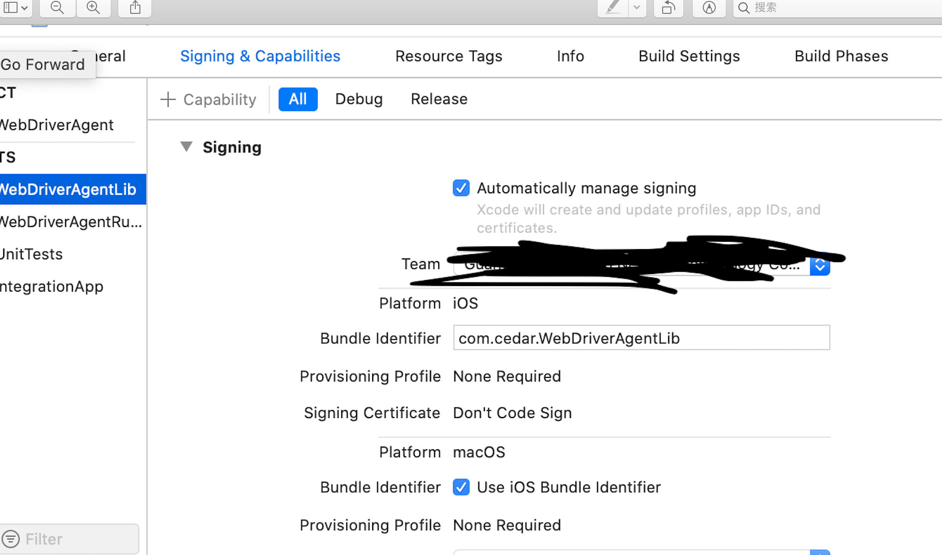
Task: Click the zoom in magnifier icon
Action: (93, 7)
